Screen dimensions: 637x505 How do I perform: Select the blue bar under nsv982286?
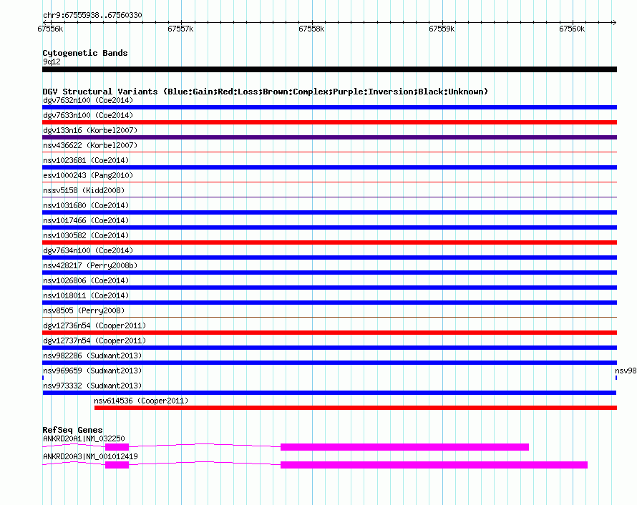pos(329,363)
